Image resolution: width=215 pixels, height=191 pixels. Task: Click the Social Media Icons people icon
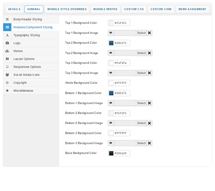pyautogui.click(x=7, y=75)
